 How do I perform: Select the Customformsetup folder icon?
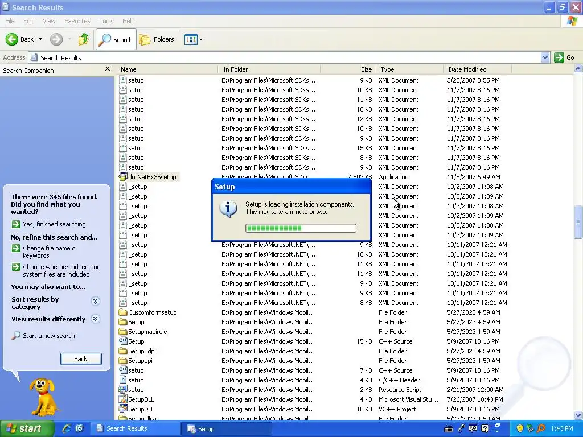pos(123,312)
